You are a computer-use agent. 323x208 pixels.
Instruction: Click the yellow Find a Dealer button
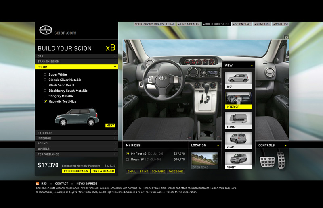pos(103,171)
